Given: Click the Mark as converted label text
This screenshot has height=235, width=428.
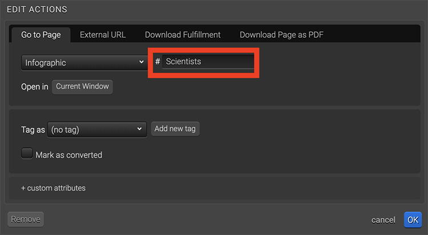Looking at the screenshot, I should tap(68, 155).
